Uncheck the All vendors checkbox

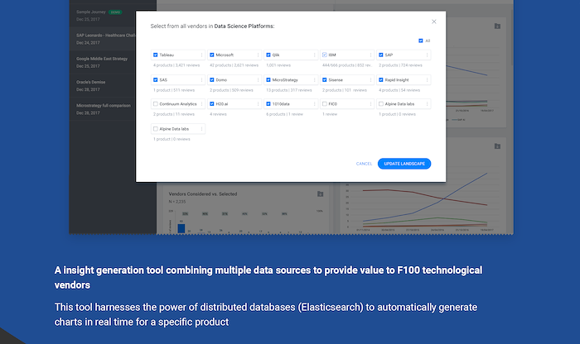click(421, 40)
